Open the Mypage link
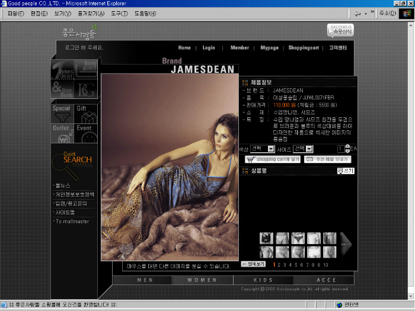Screen dimensions: 415x311 click(269, 47)
